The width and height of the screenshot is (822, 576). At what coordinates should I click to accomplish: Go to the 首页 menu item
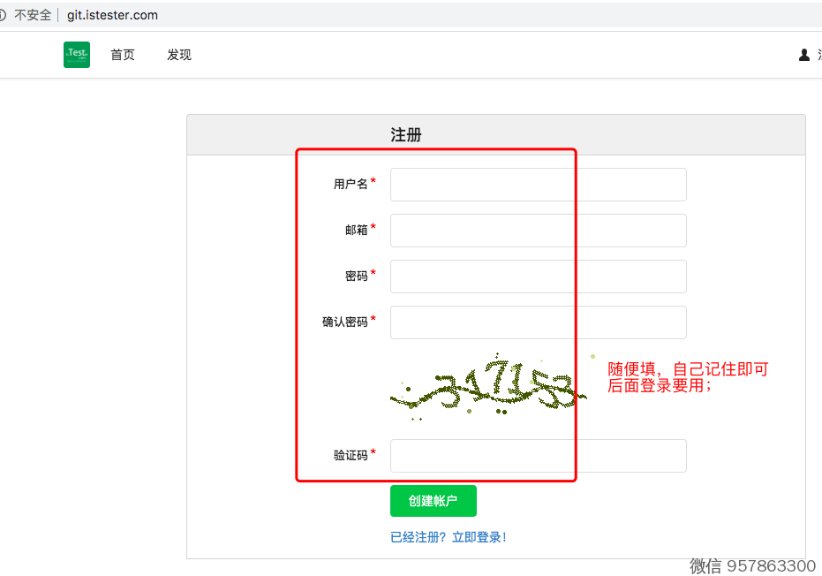pos(123,55)
